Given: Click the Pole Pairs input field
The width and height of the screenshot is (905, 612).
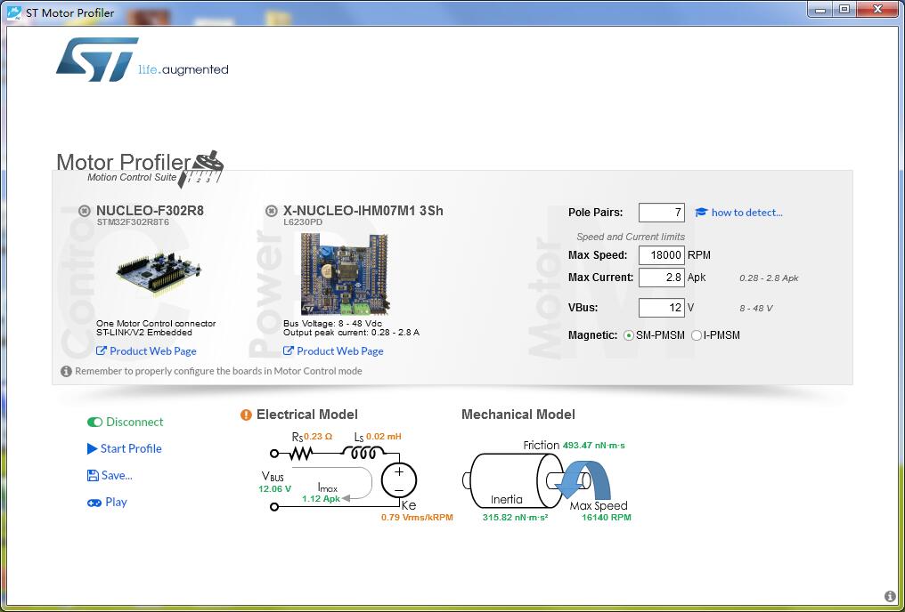Looking at the screenshot, I should 662,213.
